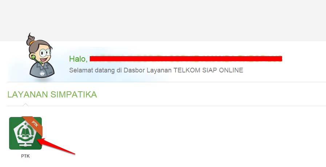Click TELKOM SIAP ONLINE in welcome message
Viewport: 326px width, 167px height.
pos(208,70)
